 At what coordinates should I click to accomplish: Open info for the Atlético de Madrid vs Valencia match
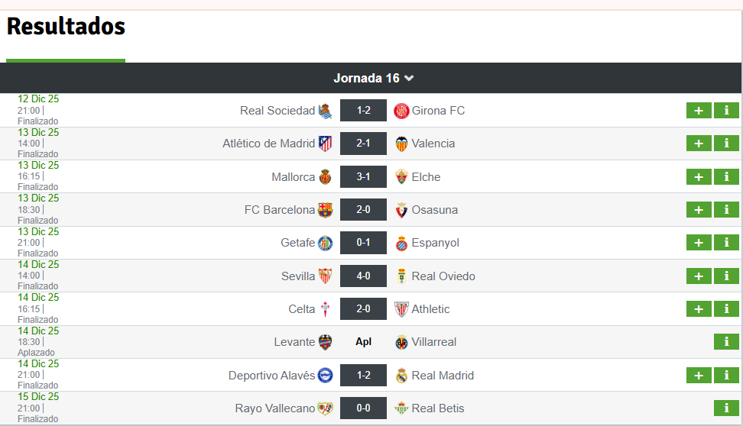pos(726,144)
